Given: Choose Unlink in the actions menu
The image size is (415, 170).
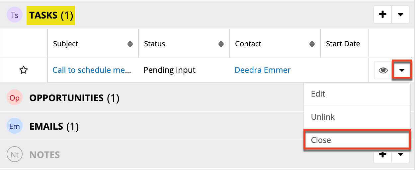Looking at the screenshot, I should pos(323,117).
